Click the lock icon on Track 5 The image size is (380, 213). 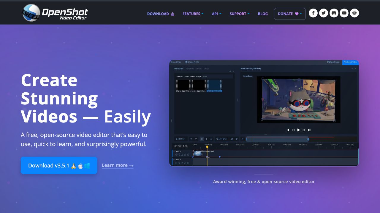tap(185, 155)
